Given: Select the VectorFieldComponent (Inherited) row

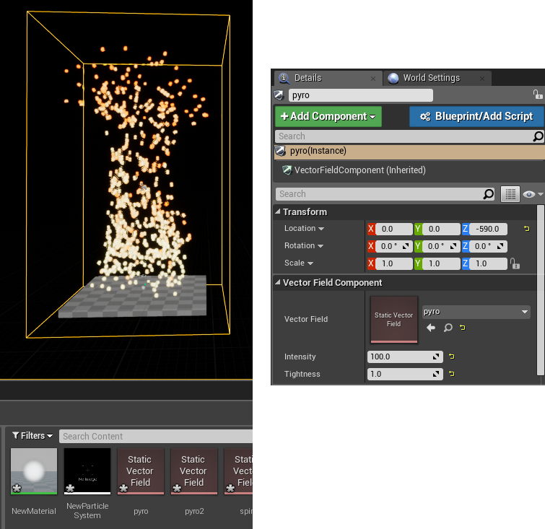Looking at the screenshot, I should tap(409, 170).
